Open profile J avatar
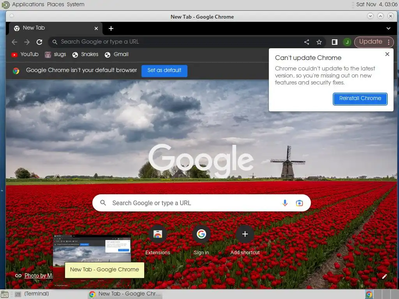 (347, 42)
